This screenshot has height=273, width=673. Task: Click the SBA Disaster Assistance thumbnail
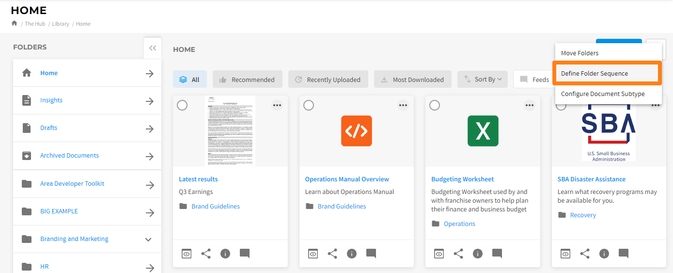(608, 131)
